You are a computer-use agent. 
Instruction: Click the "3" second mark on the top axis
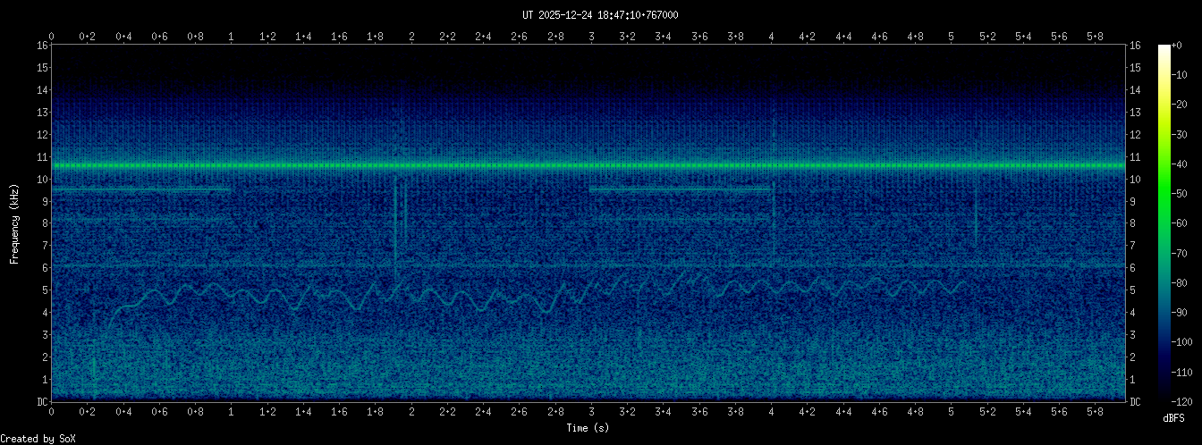click(x=591, y=37)
